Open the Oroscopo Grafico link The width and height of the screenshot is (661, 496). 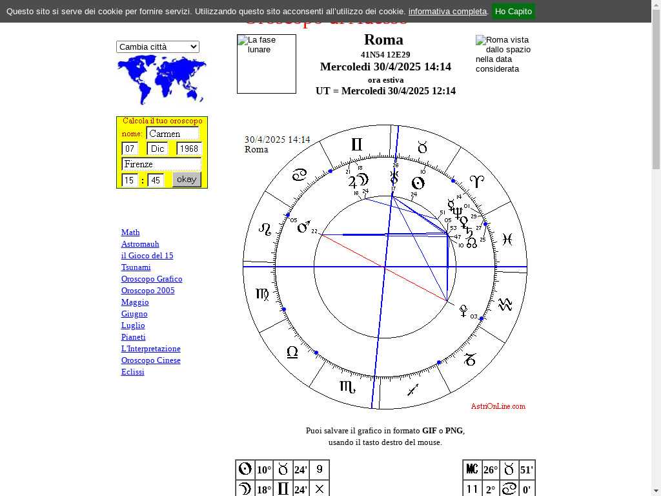152,279
